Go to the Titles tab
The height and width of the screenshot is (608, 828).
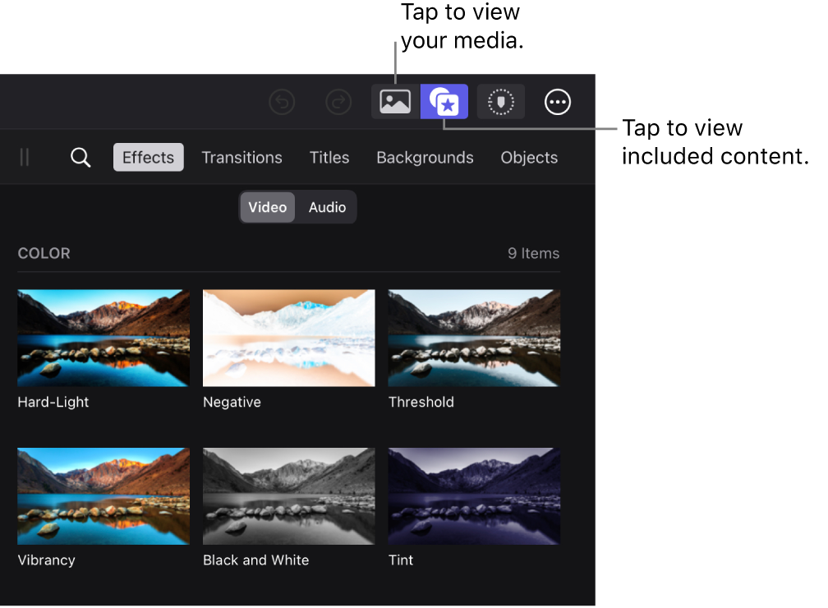coord(329,158)
